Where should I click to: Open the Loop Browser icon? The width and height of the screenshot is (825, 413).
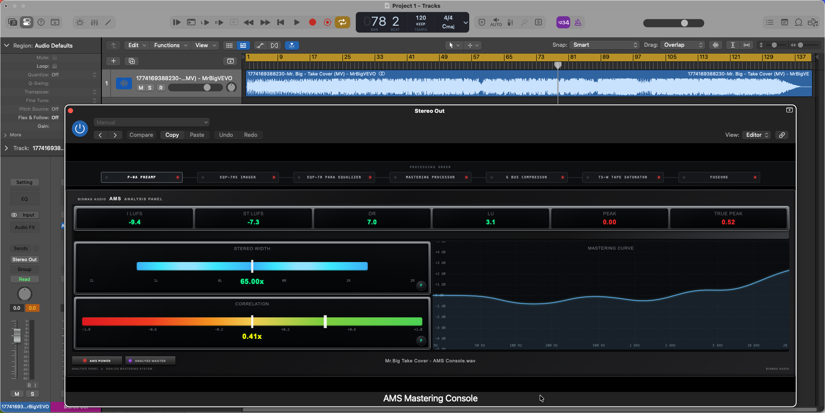(798, 22)
